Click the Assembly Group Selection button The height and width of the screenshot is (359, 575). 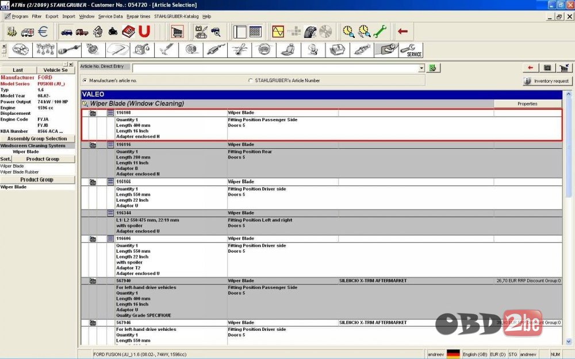coord(37,139)
